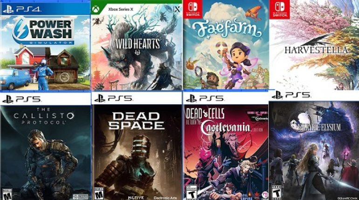Click the Xbox logo on Wild Hearts cover
Screen dimensions: 359x200
[95, 9]
